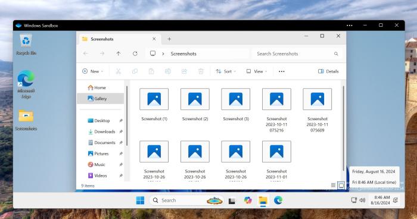Click the Rename icon in toolbar
The image size is (417, 219).
tap(168, 71)
